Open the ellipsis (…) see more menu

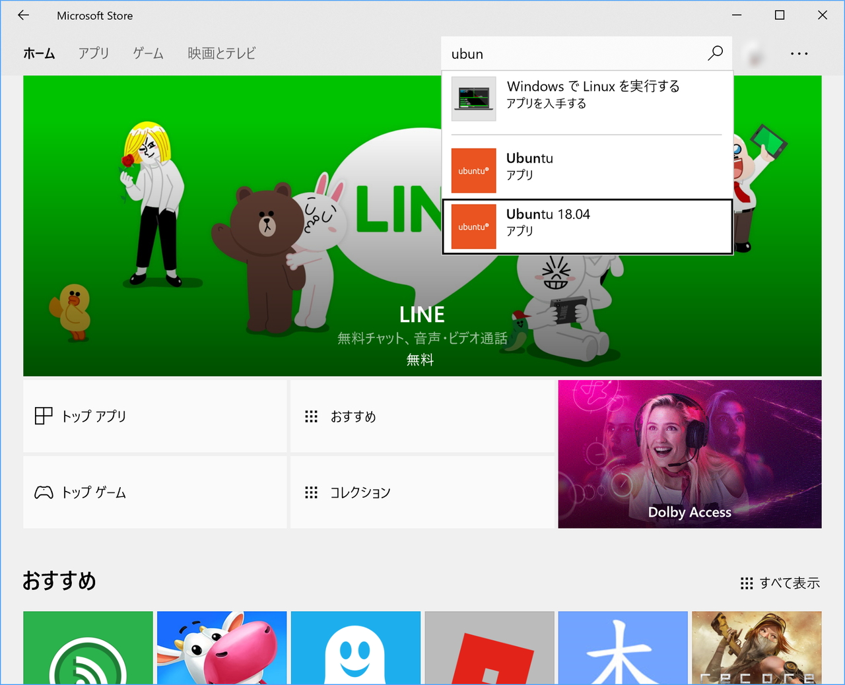pos(799,53)
